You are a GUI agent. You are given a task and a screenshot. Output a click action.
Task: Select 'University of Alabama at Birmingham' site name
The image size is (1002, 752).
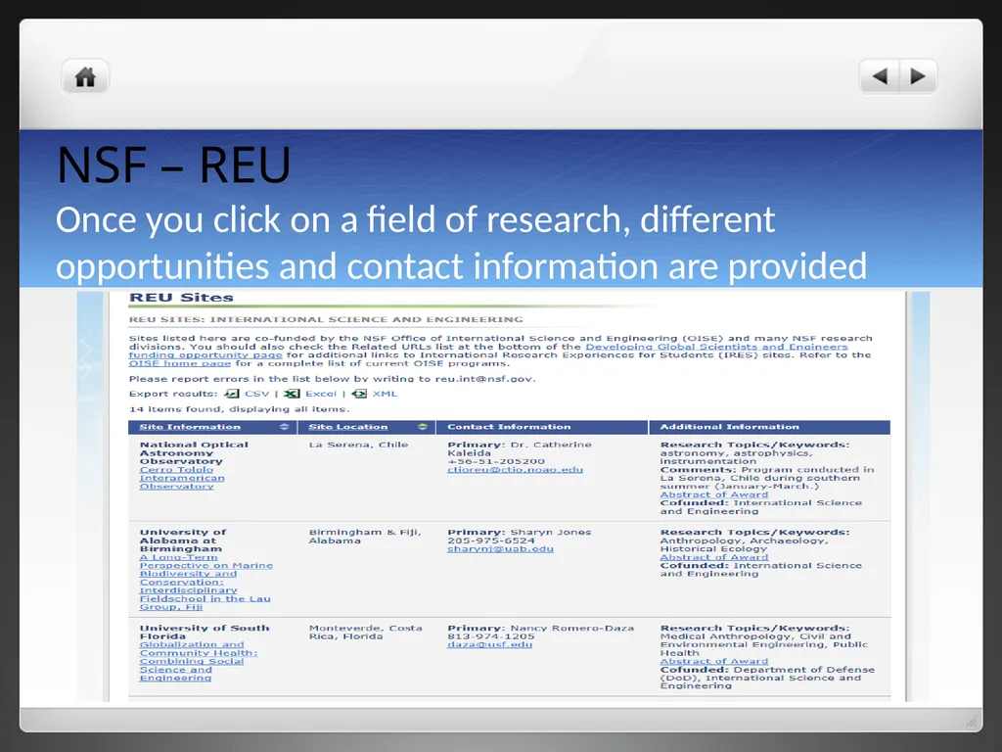(183, 540)
